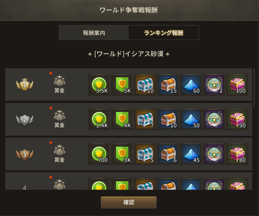Tap rank 1 blue crystal pile 60
The image size is (259, 216).
coord(191,85)
